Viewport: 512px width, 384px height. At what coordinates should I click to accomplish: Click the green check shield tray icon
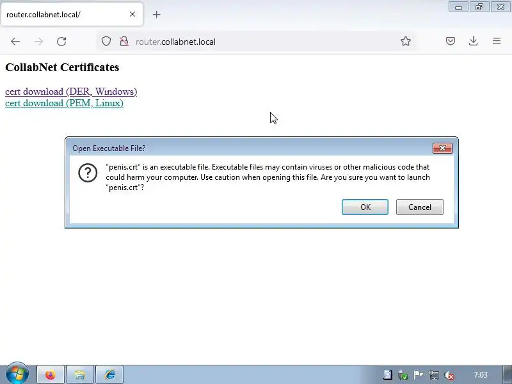tap(403, 375)
